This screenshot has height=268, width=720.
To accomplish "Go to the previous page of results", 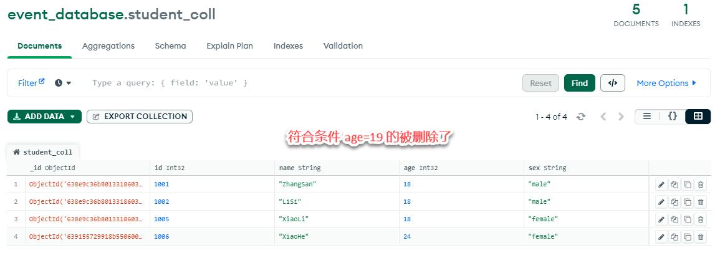I will click(x=603, y=117).
